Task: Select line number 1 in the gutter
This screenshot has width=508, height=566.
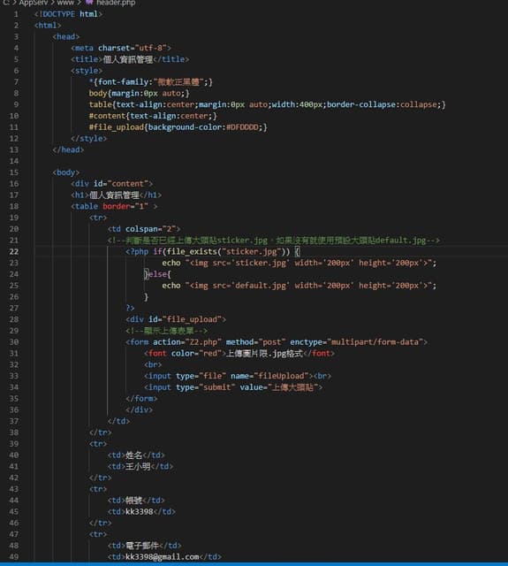Action: 16,14
